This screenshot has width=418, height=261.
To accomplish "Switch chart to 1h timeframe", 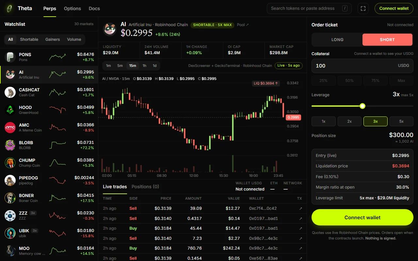I will pos(144,66).
